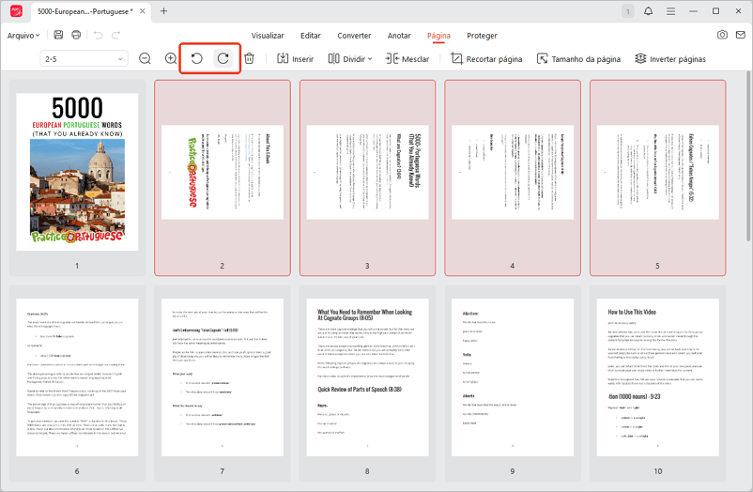Rotate selected pages counterclockwise

click(197, 58)
